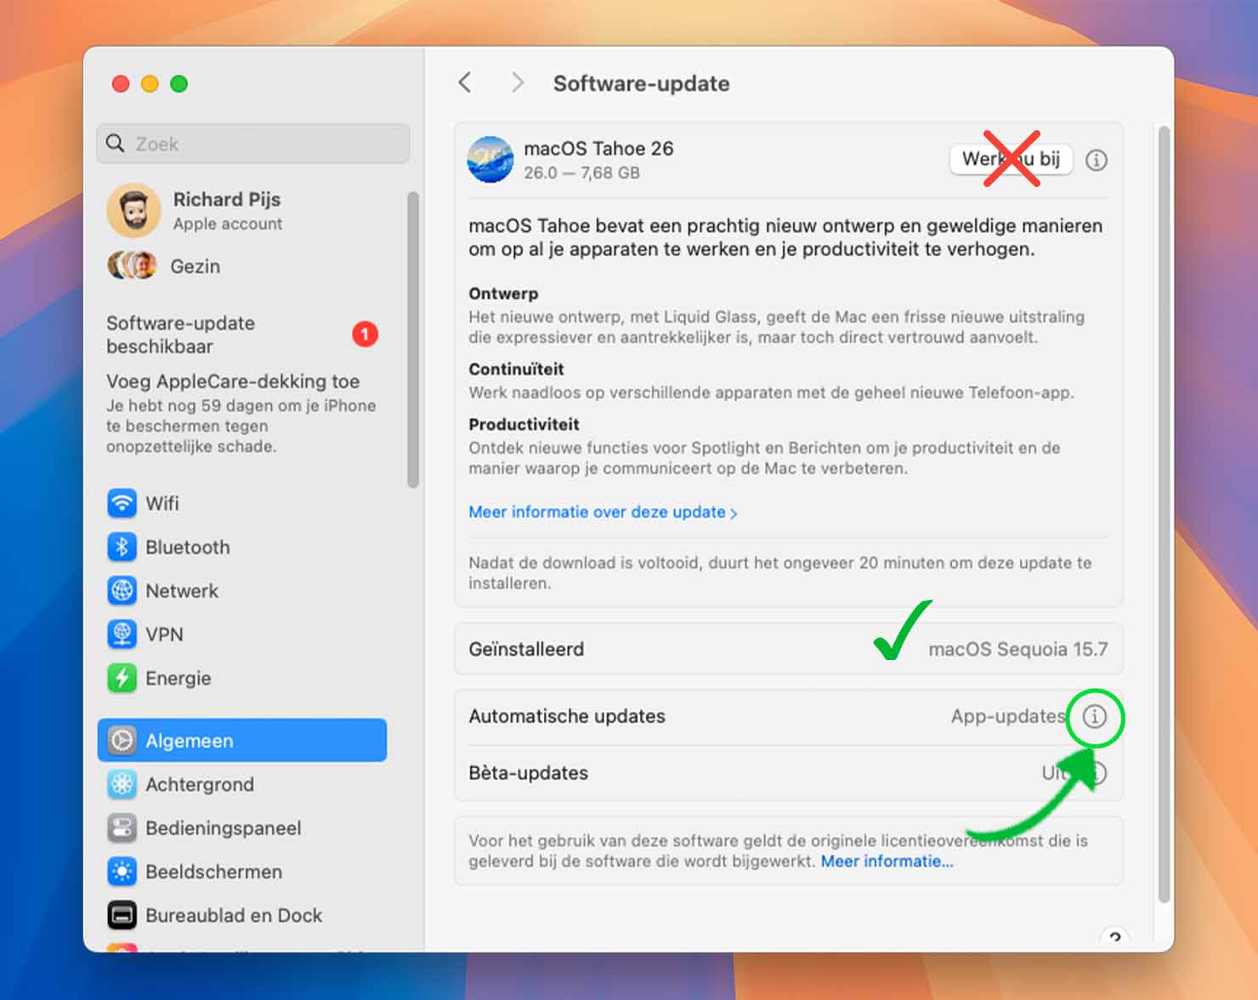
Task: Open Voeg AppleCare-dekking toe notice
Action: [x=241, y=414]
